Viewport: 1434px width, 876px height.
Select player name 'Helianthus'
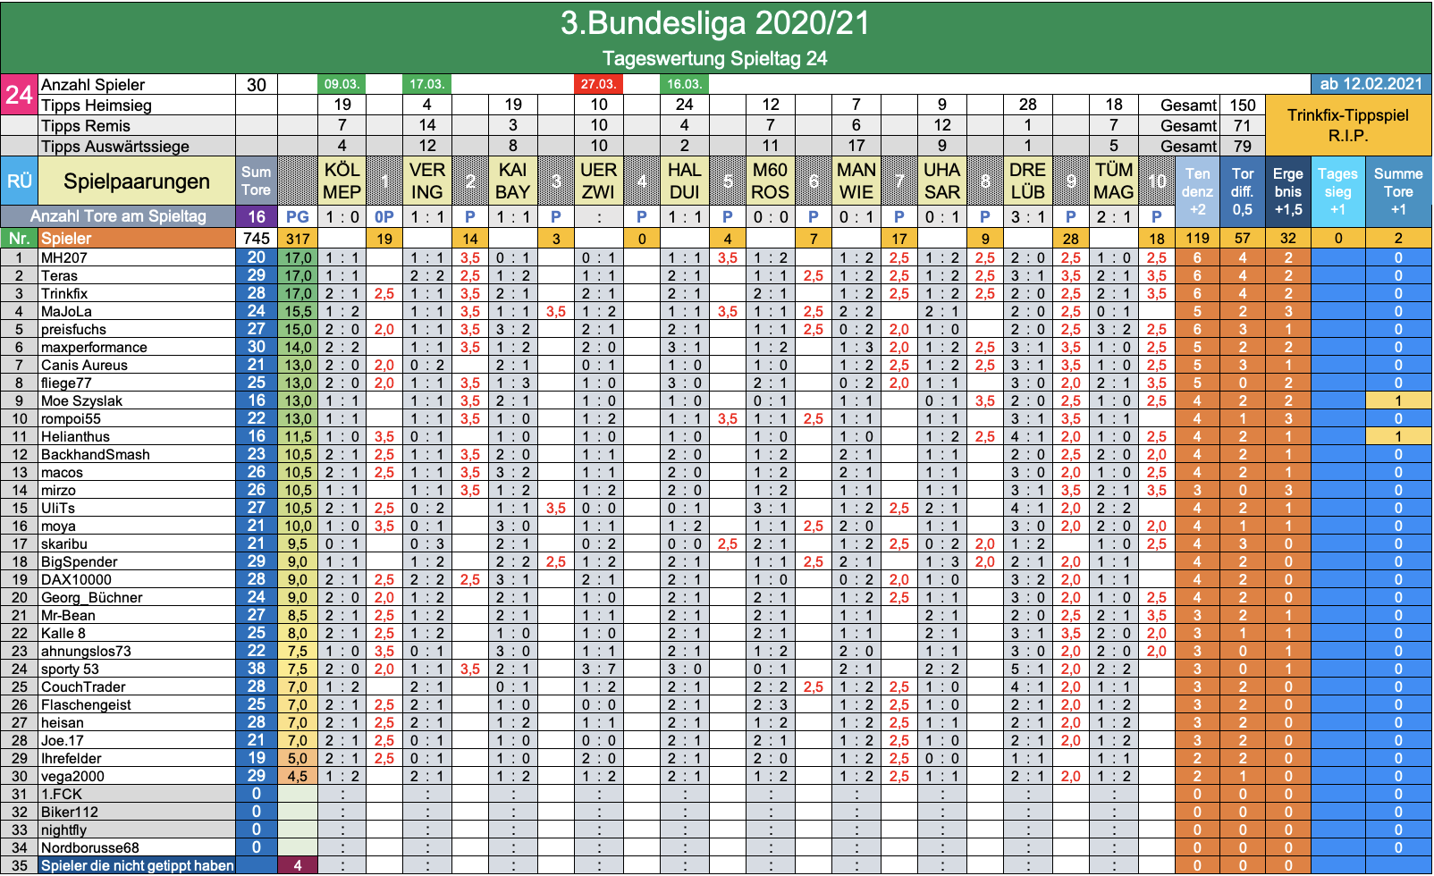click(75, 436)
